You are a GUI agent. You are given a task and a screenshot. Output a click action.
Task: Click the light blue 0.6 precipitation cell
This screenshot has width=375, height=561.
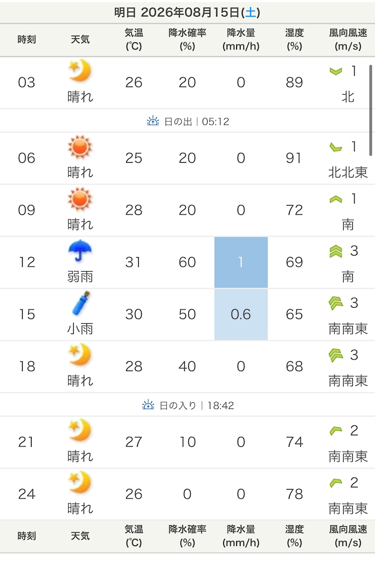click(241, 314)
